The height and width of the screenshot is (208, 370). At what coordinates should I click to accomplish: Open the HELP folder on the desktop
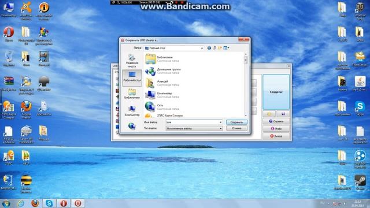26,158
